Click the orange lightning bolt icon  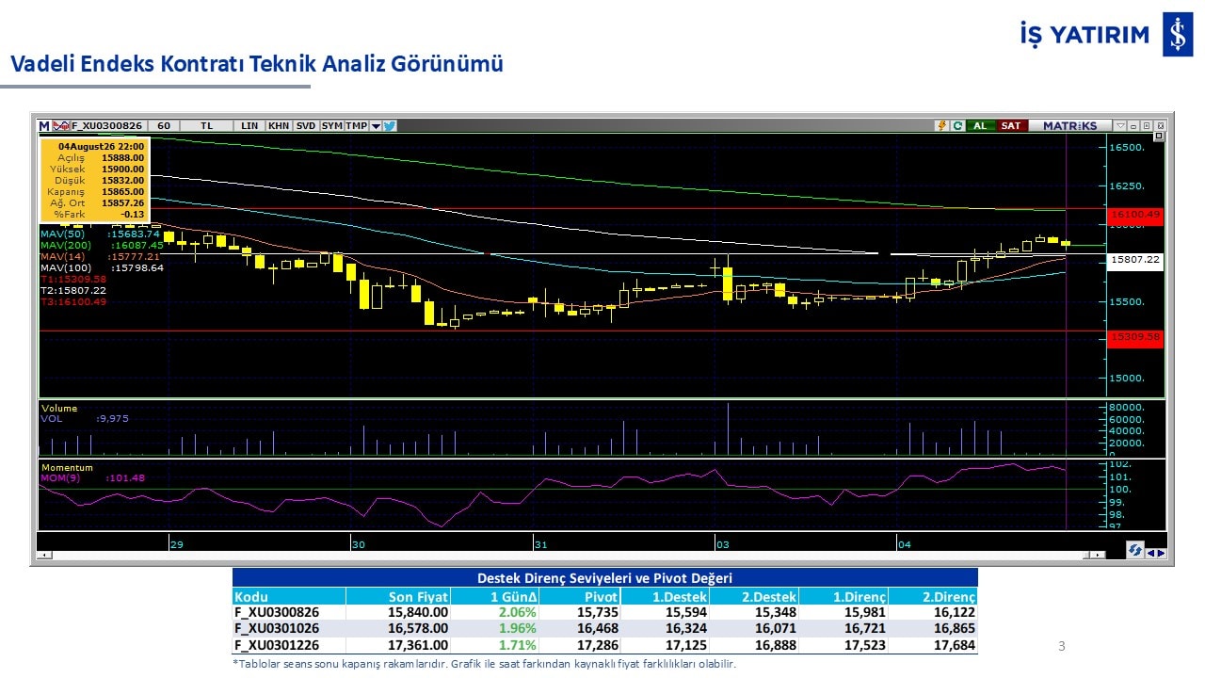941,125
